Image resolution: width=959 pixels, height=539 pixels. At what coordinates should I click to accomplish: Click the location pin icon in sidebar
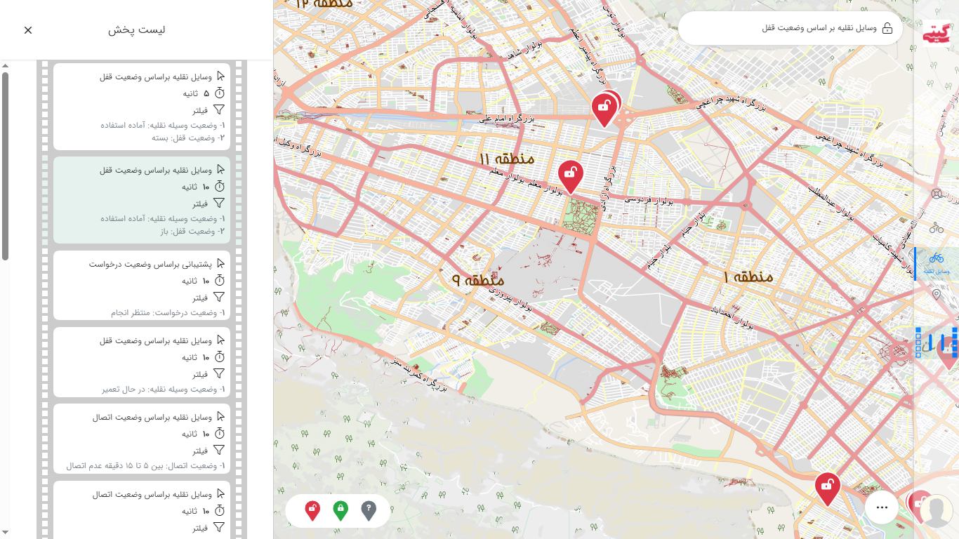click(936, 295)
